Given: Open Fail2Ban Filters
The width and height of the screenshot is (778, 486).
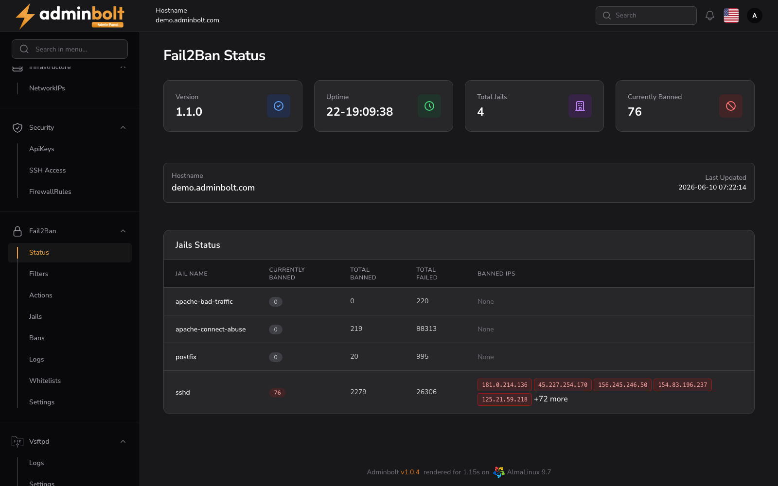Looking at the screenshot, I should point(39,274).
